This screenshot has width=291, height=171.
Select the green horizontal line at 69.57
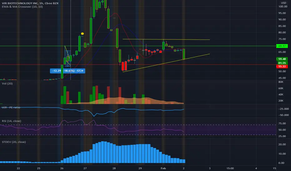pos(138,46)
